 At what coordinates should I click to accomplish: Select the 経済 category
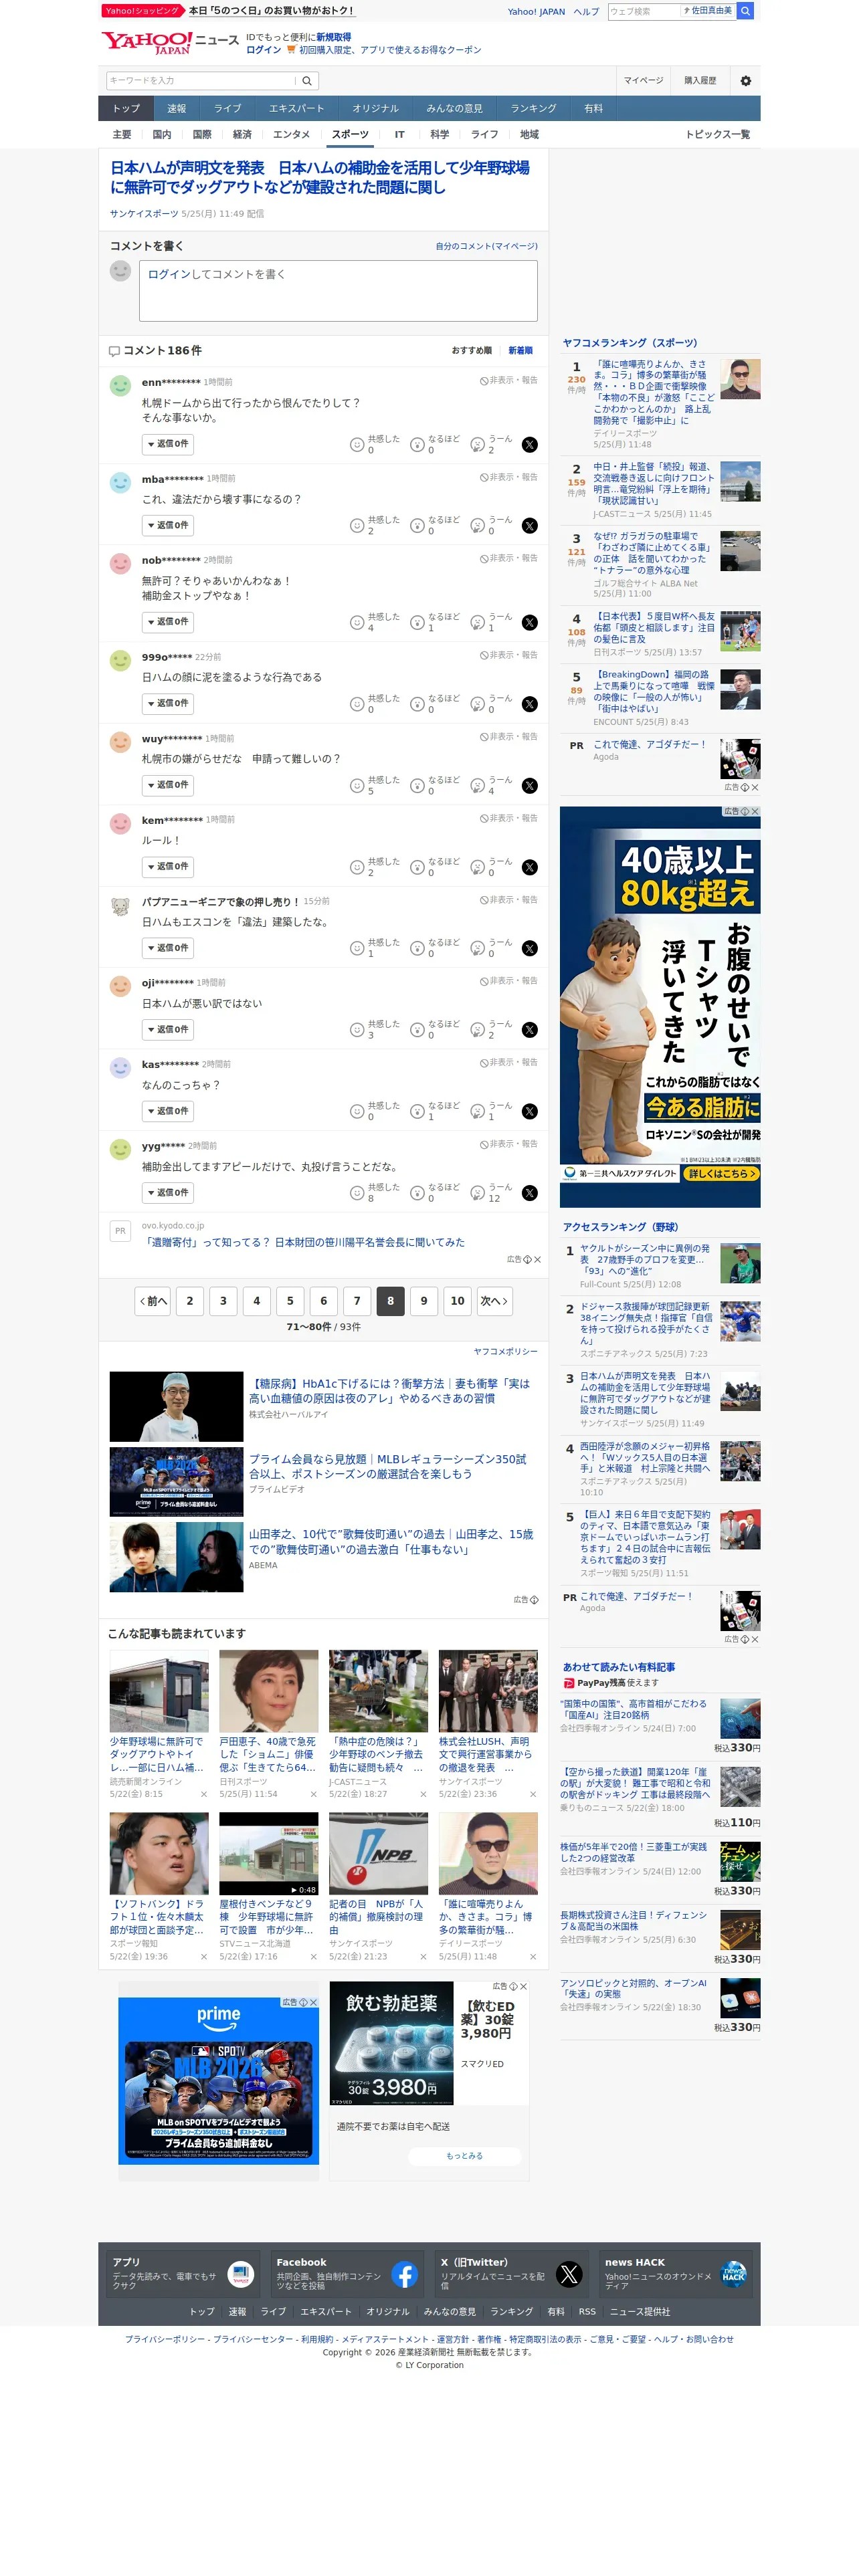point(242,135)
